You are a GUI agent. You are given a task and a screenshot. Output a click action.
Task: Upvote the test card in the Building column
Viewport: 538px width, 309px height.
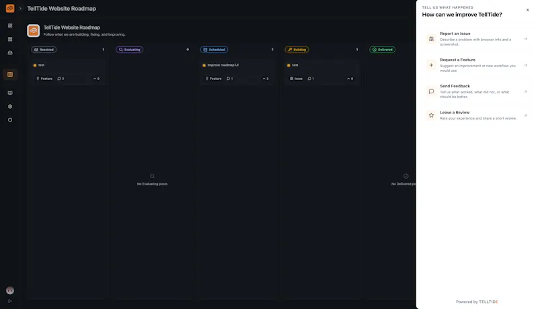coord(350,79)
